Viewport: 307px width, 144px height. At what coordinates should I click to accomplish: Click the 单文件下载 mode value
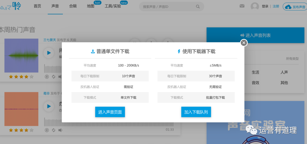pos(128,97)
